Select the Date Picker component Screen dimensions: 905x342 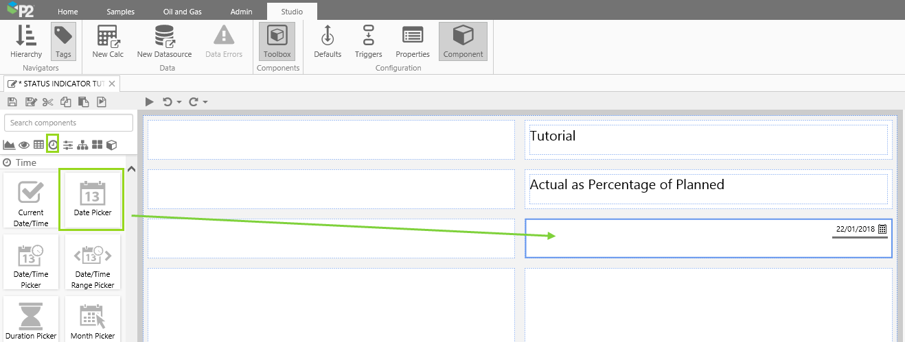point(93,200)
